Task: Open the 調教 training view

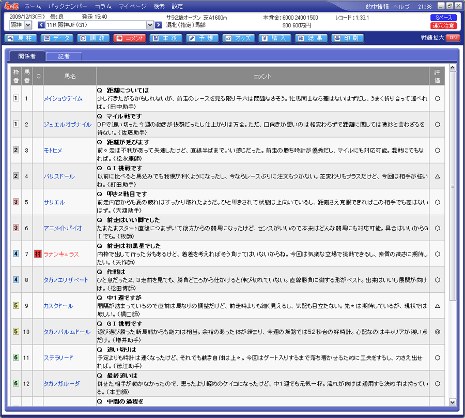Action: pyautogui.click(x=92, y=38)
